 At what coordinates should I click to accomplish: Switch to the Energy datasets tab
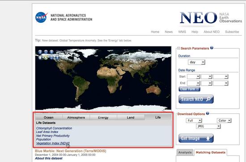[x=103, y=117]
